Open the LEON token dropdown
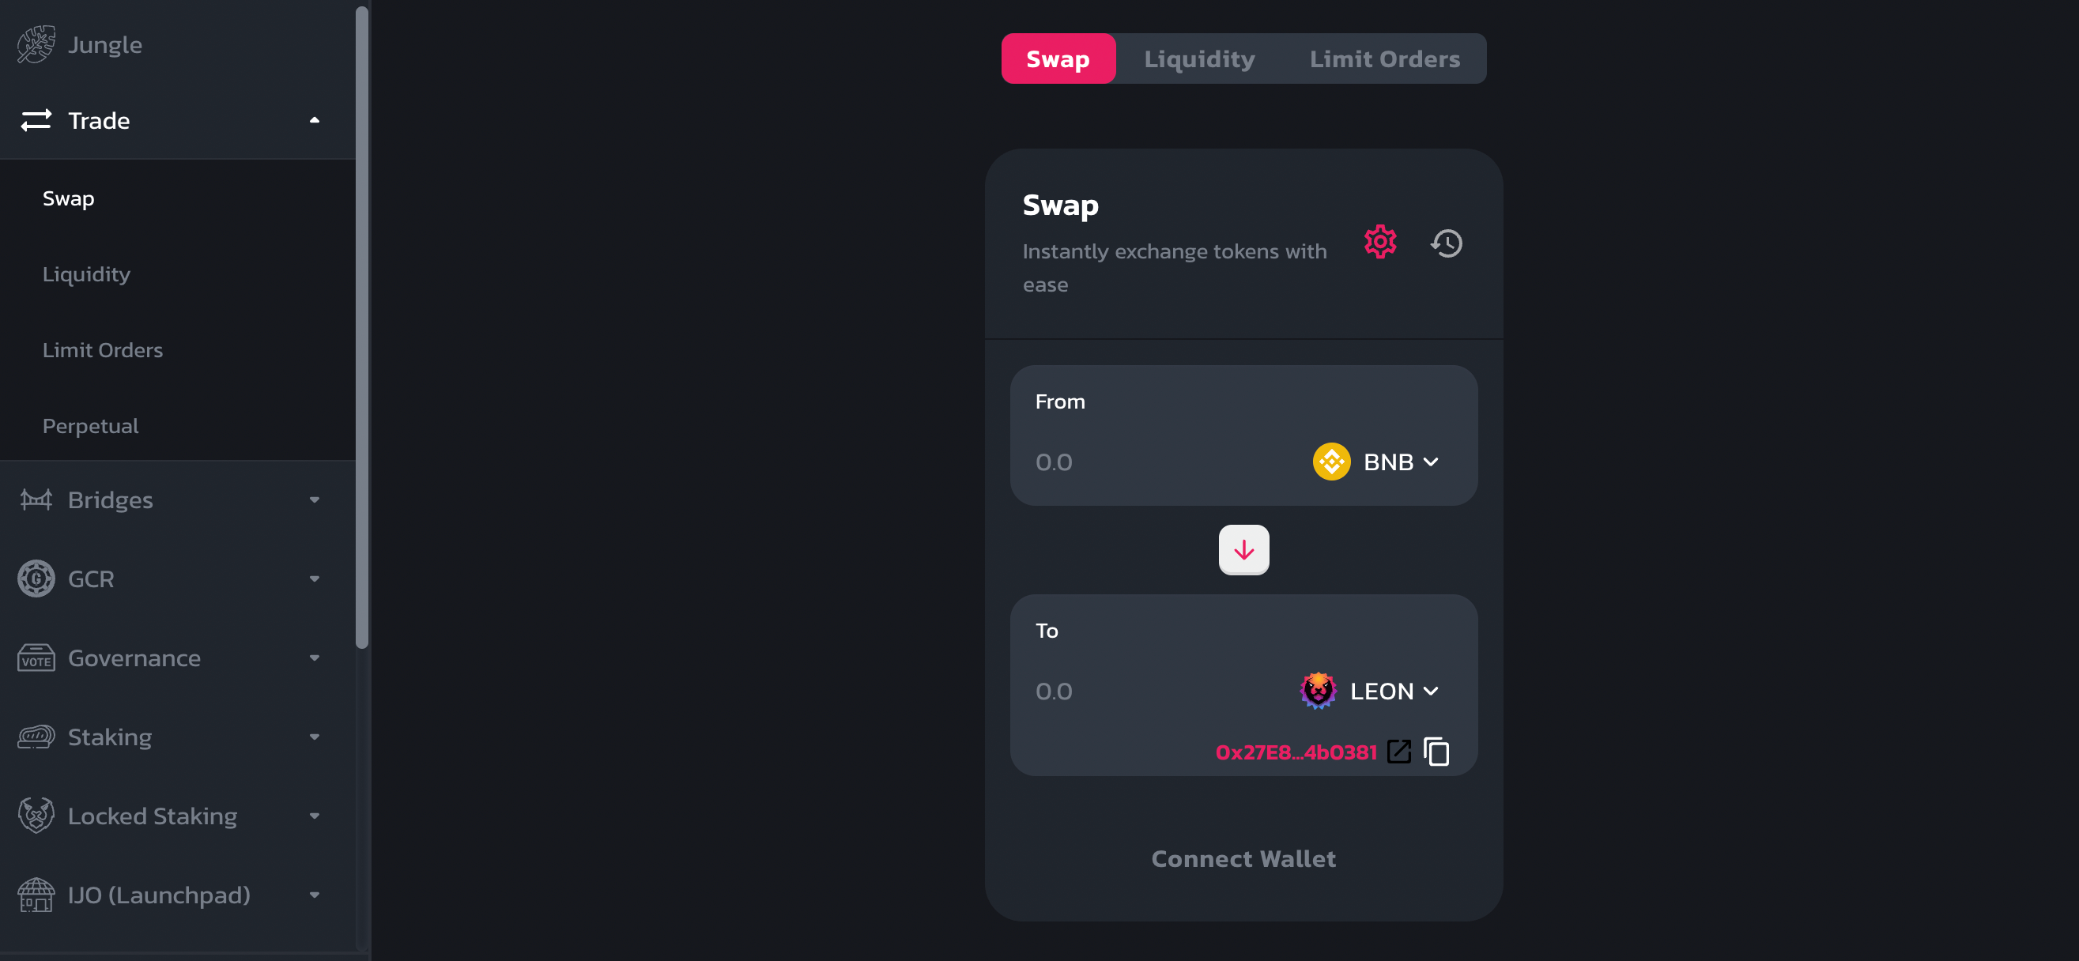Image resolution: width=2079 pixels, height=961 pixels. [1371, 691]
